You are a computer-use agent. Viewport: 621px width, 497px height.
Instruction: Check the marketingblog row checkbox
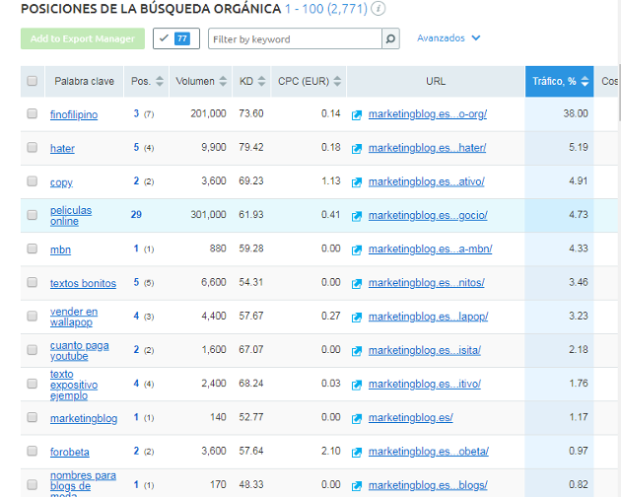coord(33,417)
